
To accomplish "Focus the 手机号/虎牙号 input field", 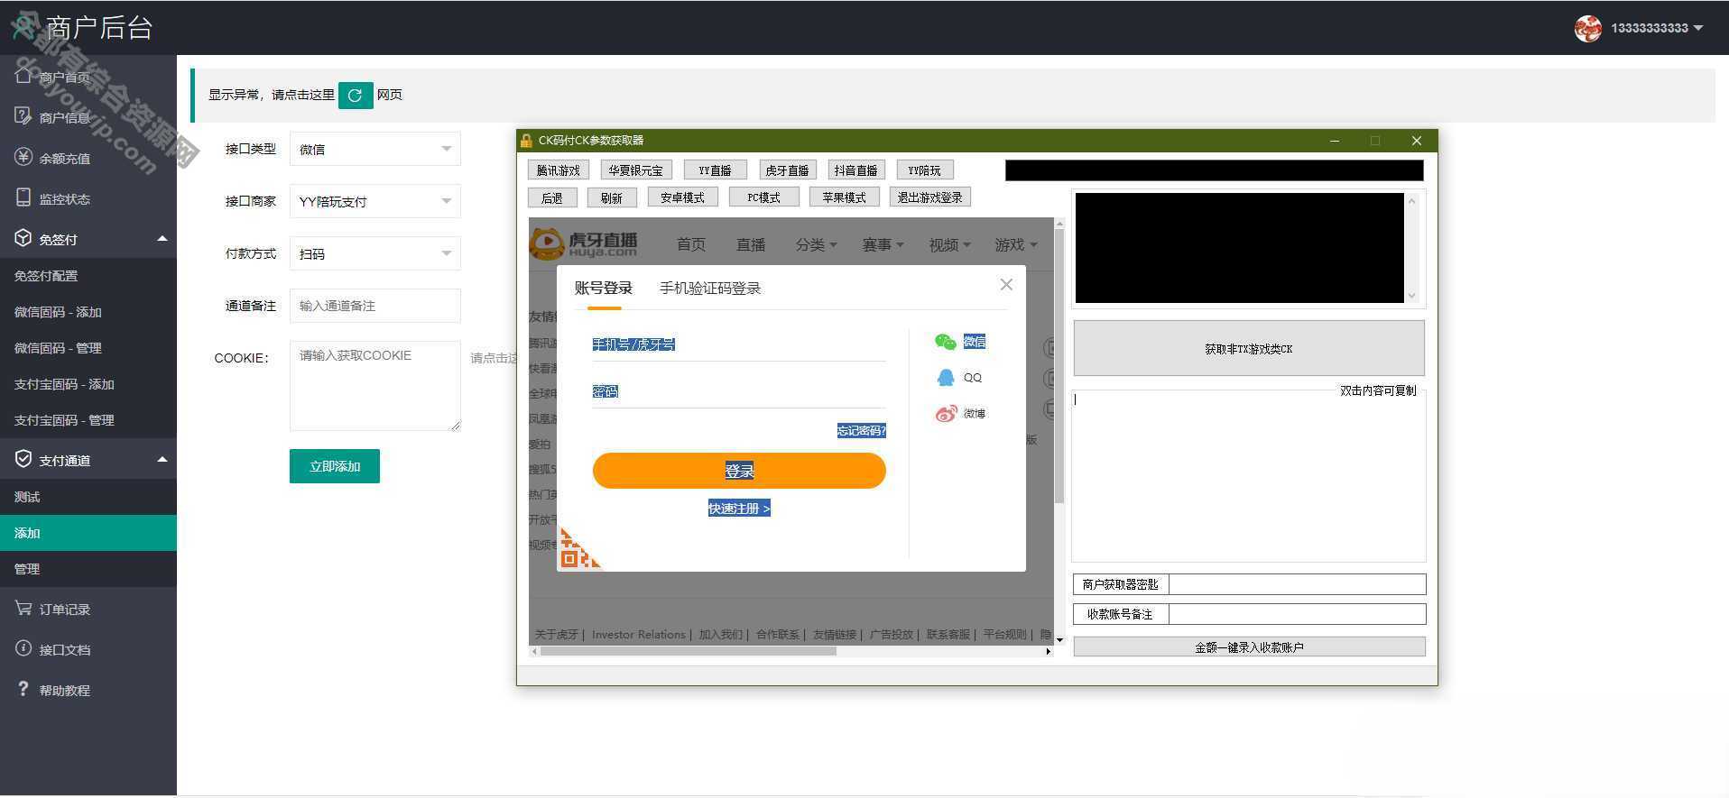I will 739,344.
